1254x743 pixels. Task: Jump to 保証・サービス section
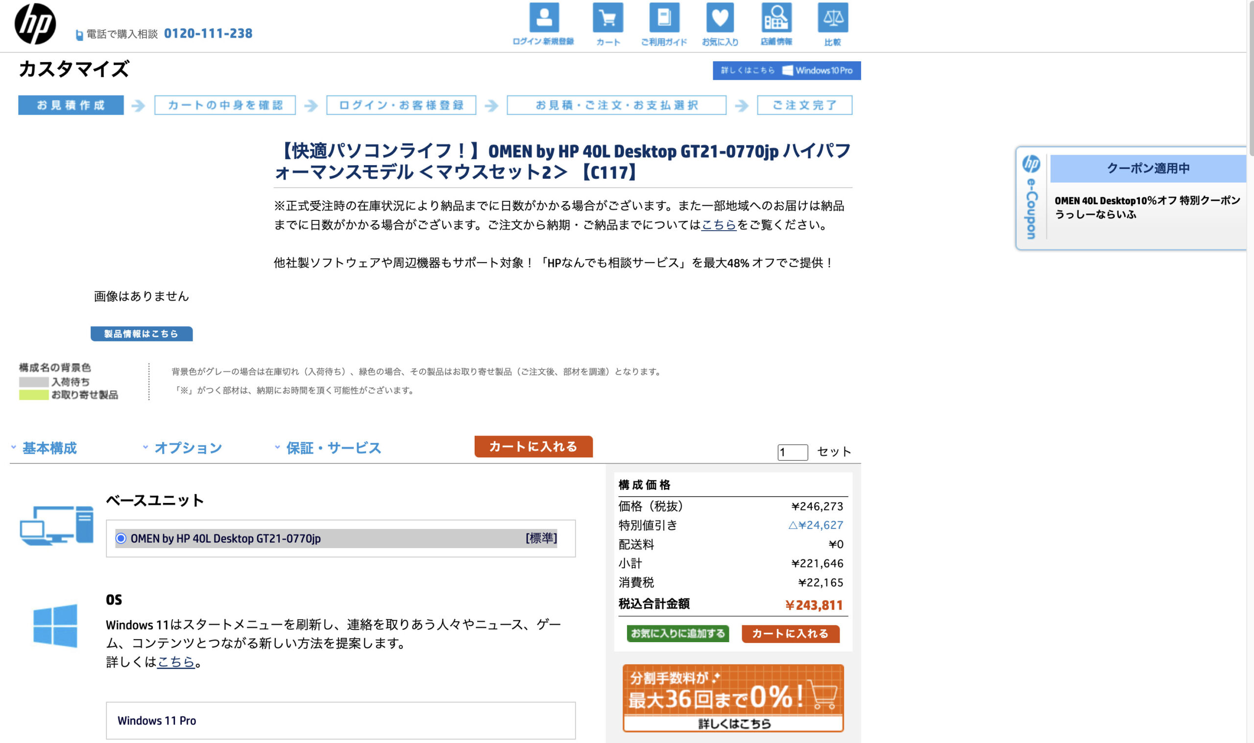[x=334, y=448]
